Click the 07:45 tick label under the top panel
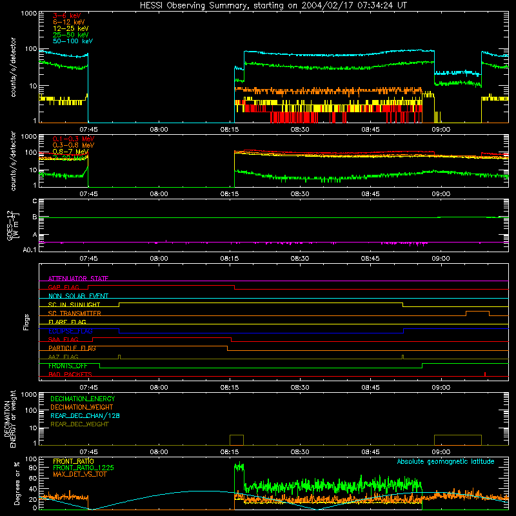 pos(88,130)
